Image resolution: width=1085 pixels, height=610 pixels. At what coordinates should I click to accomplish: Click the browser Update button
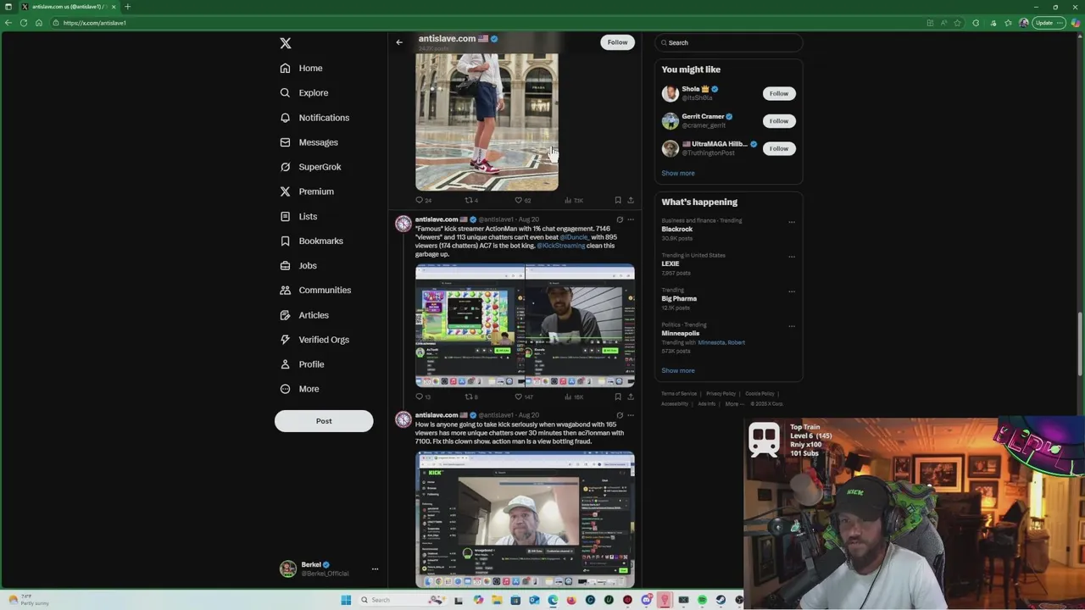[x=1049, y=23]
